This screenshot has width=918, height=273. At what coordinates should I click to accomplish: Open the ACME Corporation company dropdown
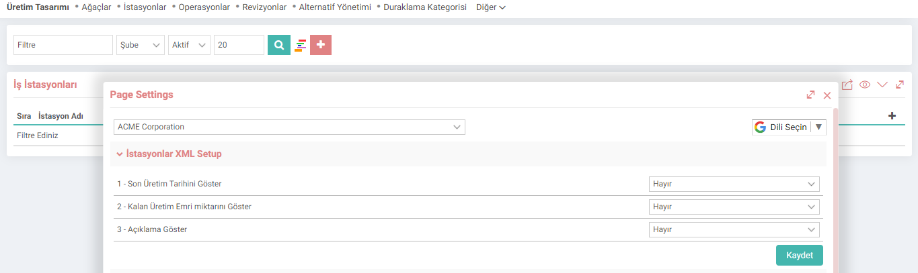tap(289, 127)
